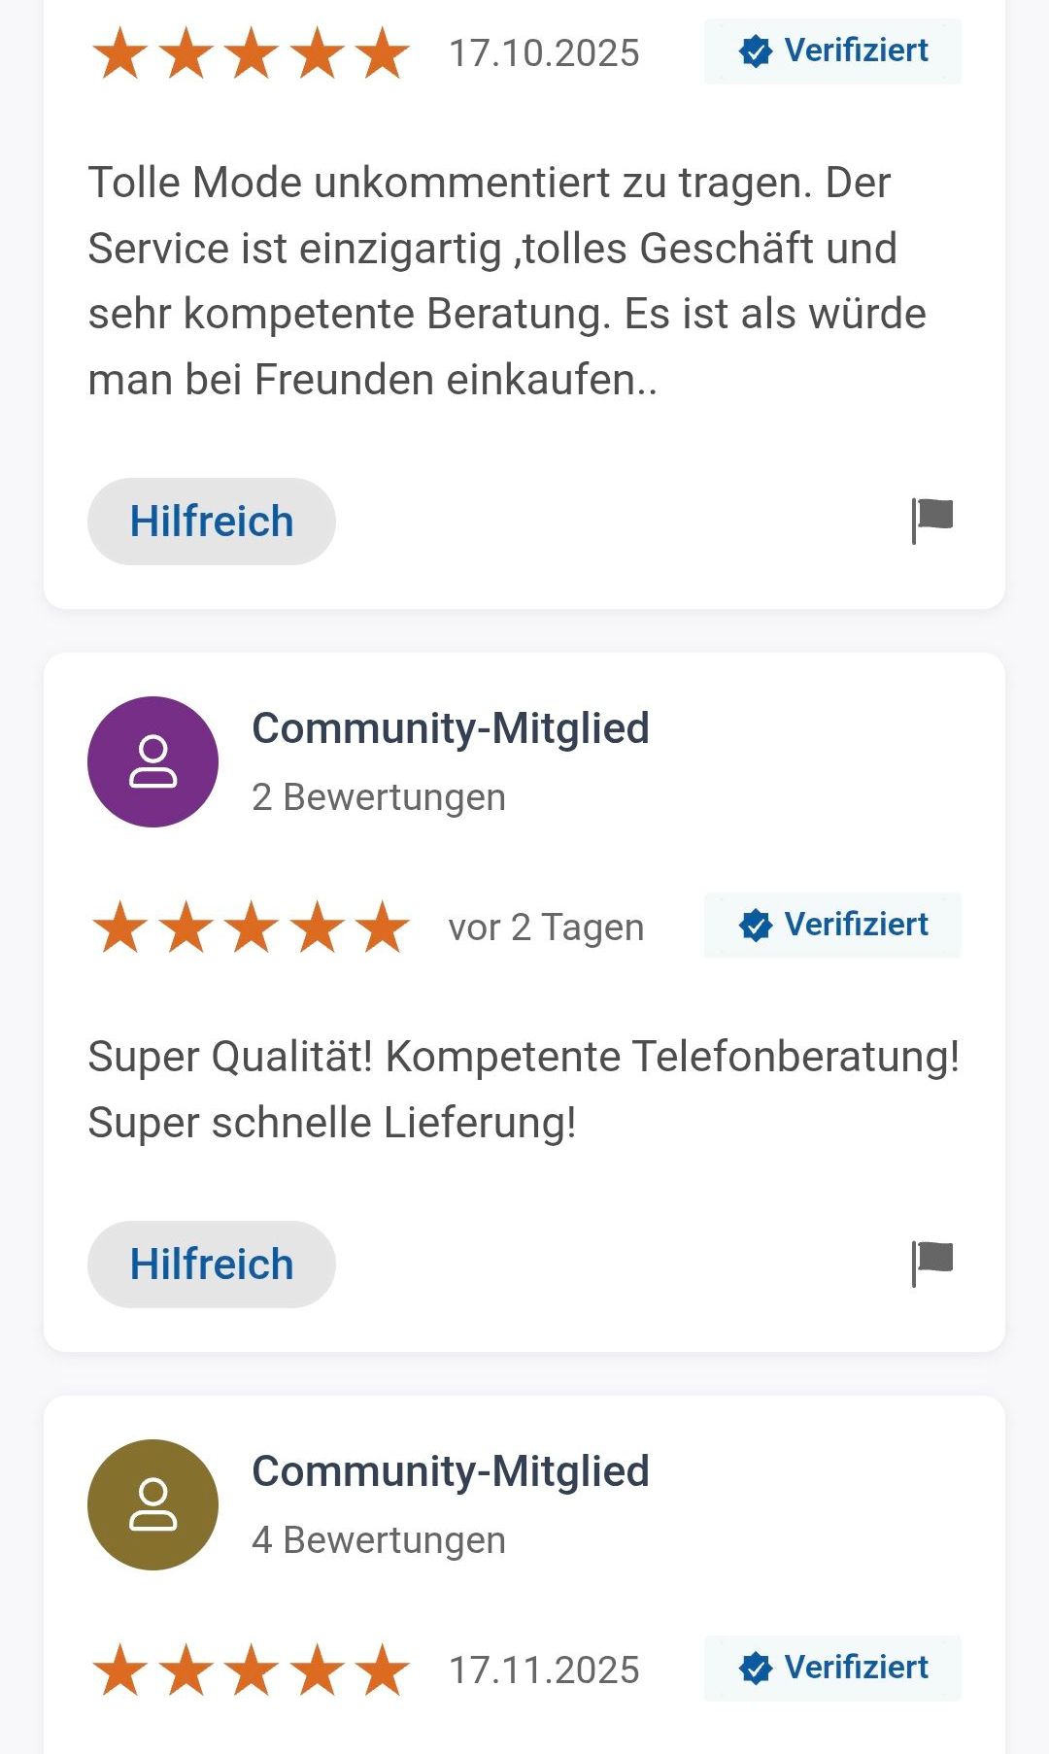Click the 4 Bewertungen count
This screenshot has width=1049, height=1754.
(379, 1540)
